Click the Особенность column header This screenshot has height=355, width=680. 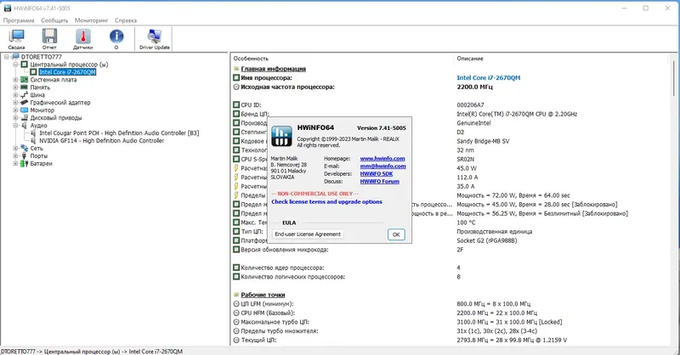click(x=251, y=59)
